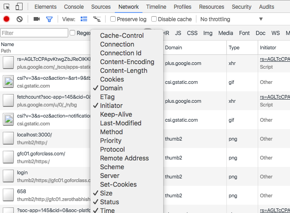Tick the Regex checkbox

point(72,33)
